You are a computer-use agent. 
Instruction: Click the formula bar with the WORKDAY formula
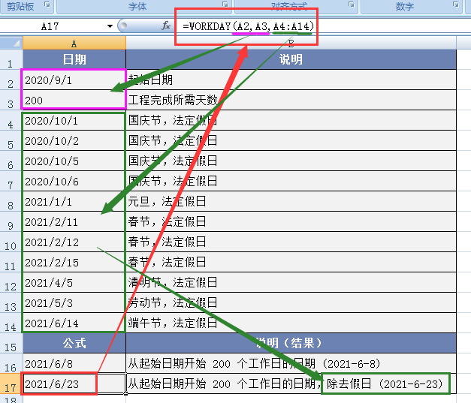pos(322,26)
